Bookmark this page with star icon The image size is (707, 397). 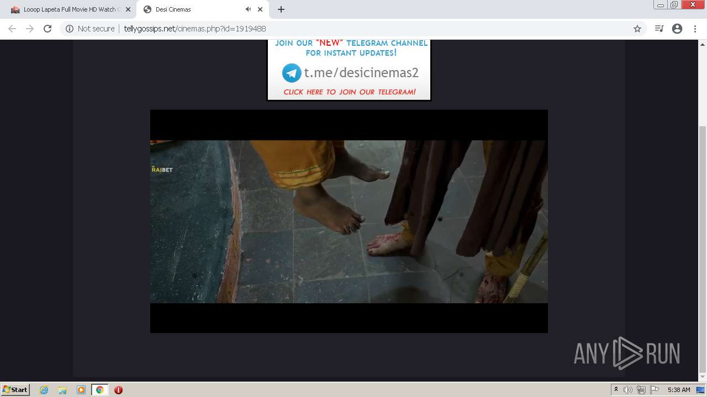(x=637, y=29)
